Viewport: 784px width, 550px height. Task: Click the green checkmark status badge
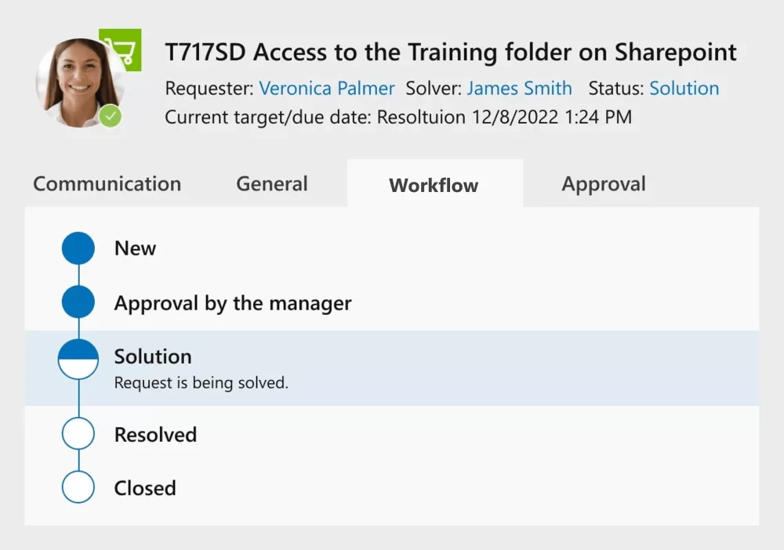111,117
